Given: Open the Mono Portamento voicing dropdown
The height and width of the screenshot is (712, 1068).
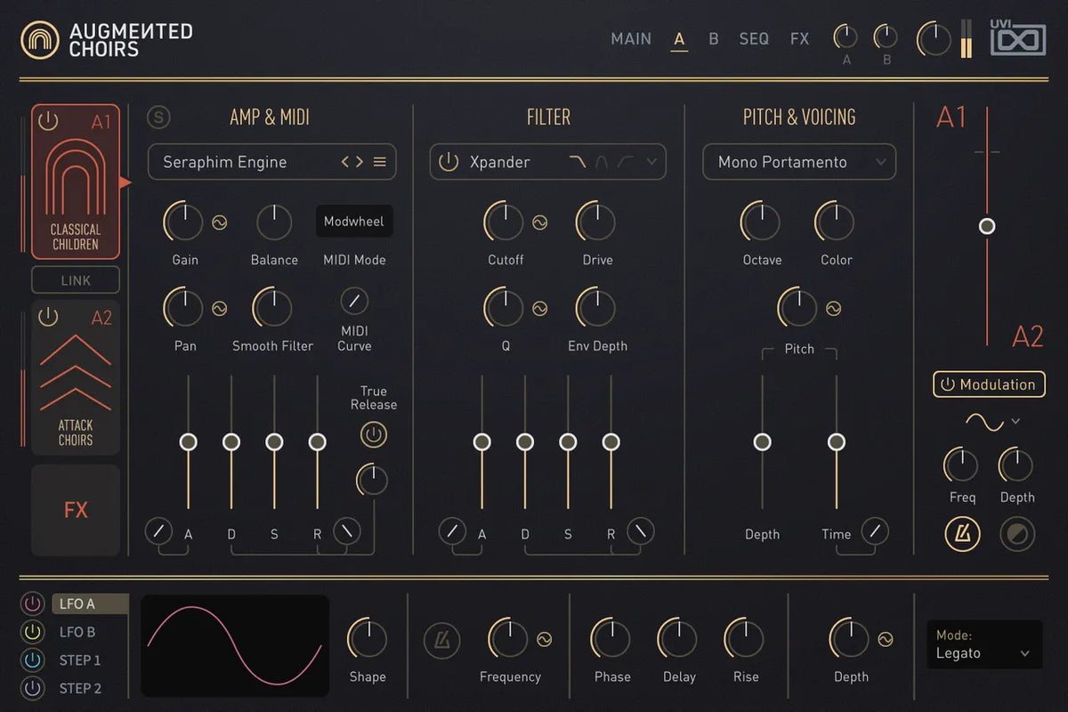Looking at the screenshot, I should (x=799, y=162).
